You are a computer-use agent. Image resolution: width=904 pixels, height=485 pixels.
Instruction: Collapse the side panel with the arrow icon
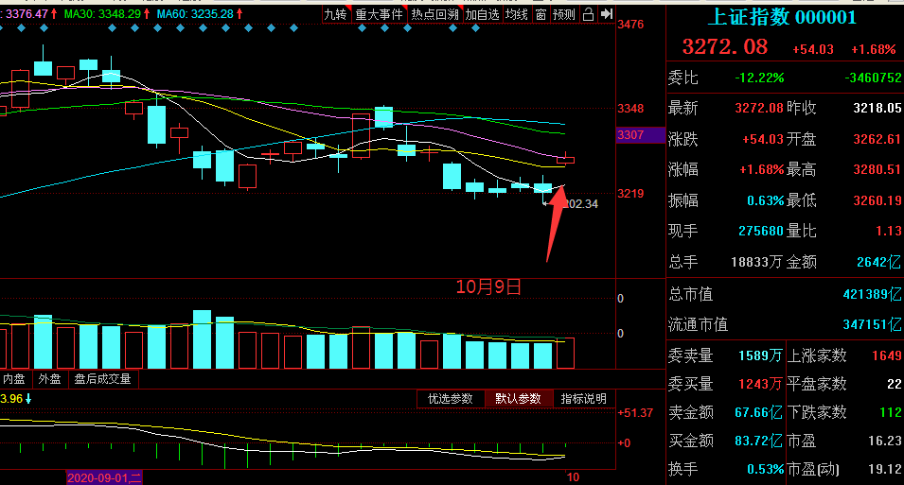coord(607,14)
